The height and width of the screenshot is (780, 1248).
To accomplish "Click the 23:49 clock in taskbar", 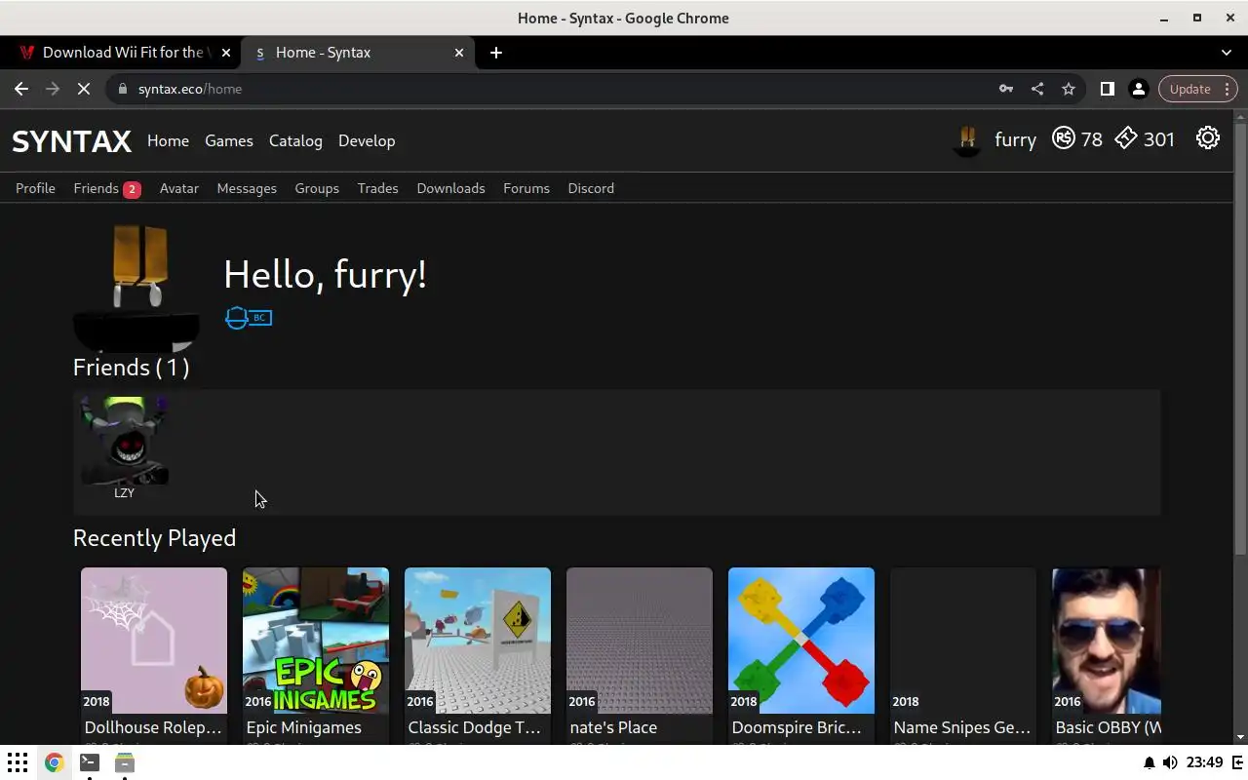I will click(x=1205, y=762).
